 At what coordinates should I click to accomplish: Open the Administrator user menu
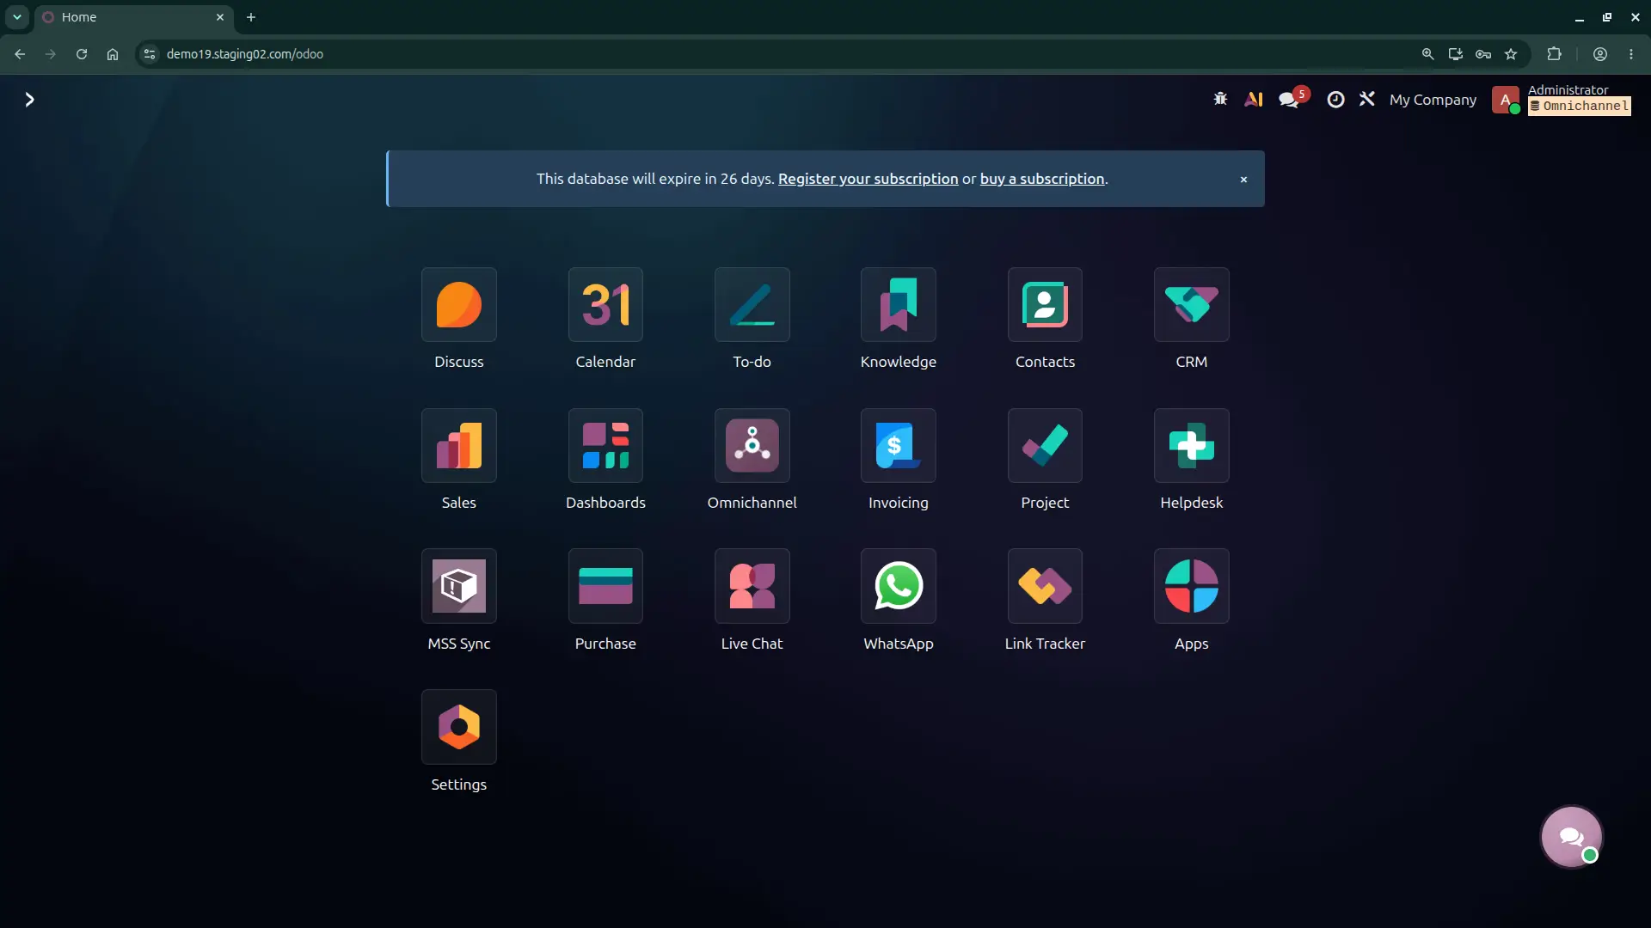point(1562,100)
